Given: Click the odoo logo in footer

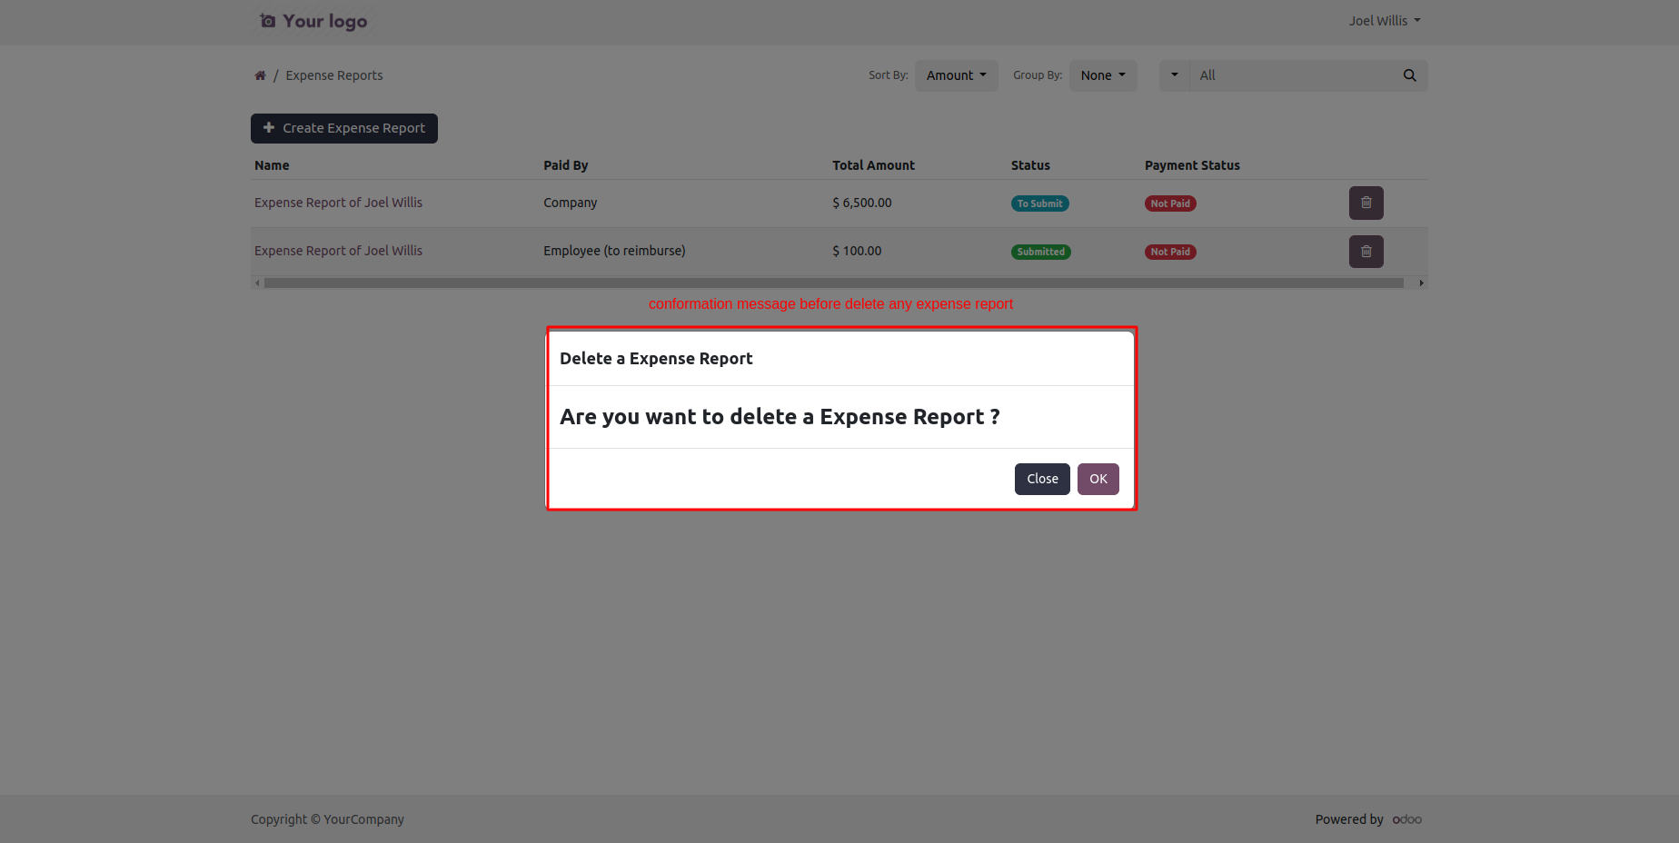Looking at the screenshot, I should coord(1406,819).
